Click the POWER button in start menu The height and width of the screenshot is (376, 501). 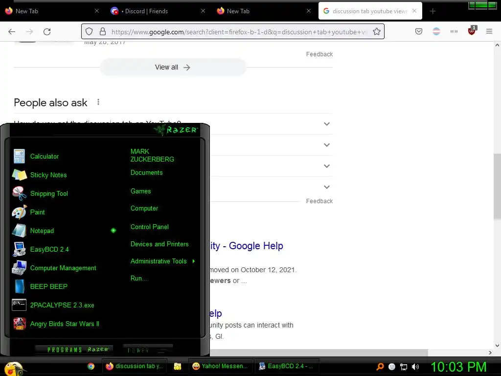(148, 350)
